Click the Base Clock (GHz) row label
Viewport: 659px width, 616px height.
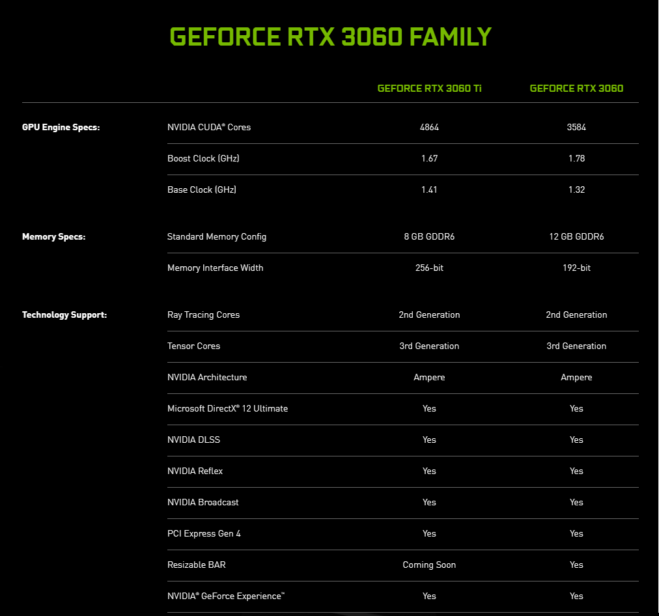201,190
